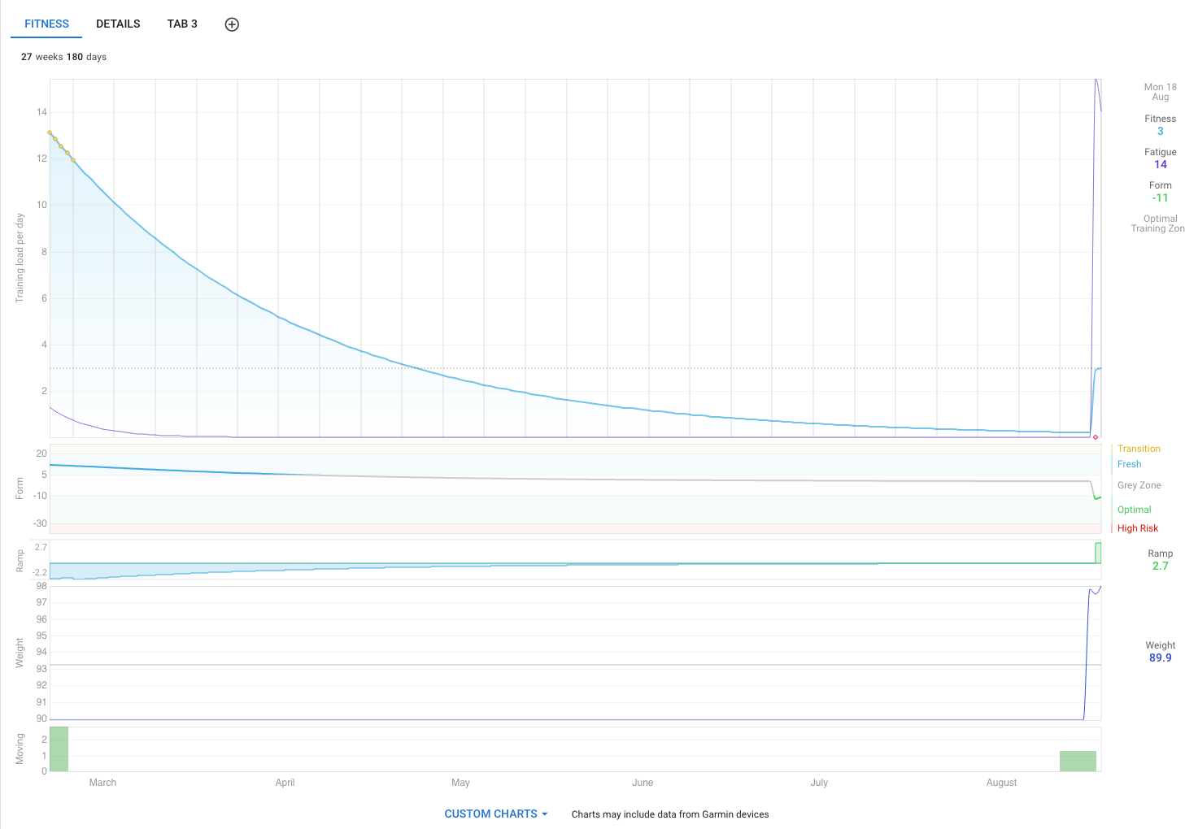Viewport: 1185px width, 829px height.
Task: Click the High Risk zone label
Action: click(x=1137, y=528)
